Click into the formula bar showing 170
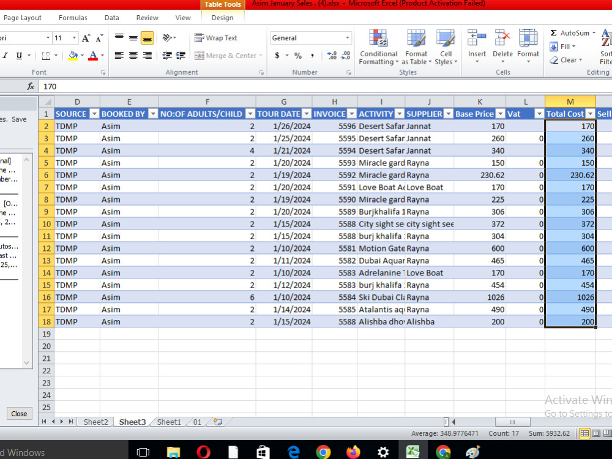The image size is (612, 459). (326, 86)
